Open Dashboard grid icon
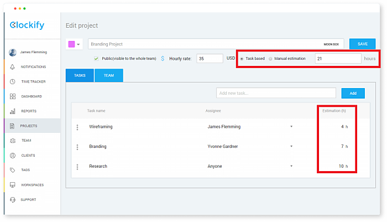The width and height of the screenshot is (387, 222). click(x=13, y=96)
